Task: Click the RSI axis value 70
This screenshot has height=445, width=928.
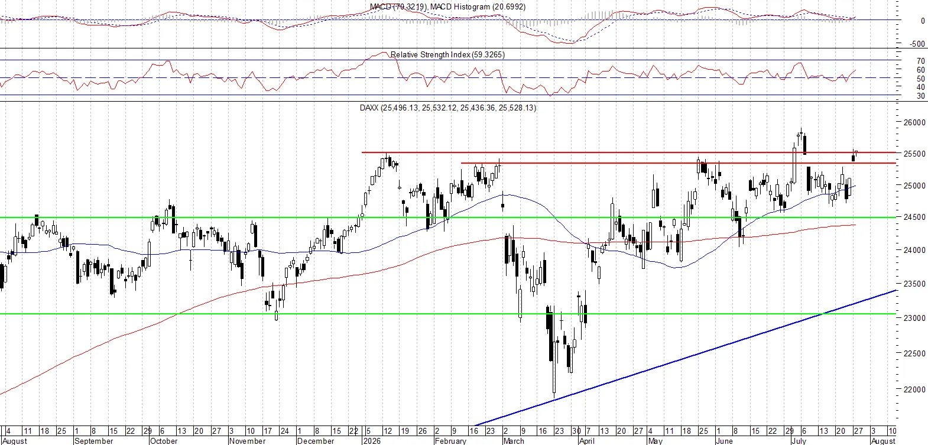Action: pos(921,61)
